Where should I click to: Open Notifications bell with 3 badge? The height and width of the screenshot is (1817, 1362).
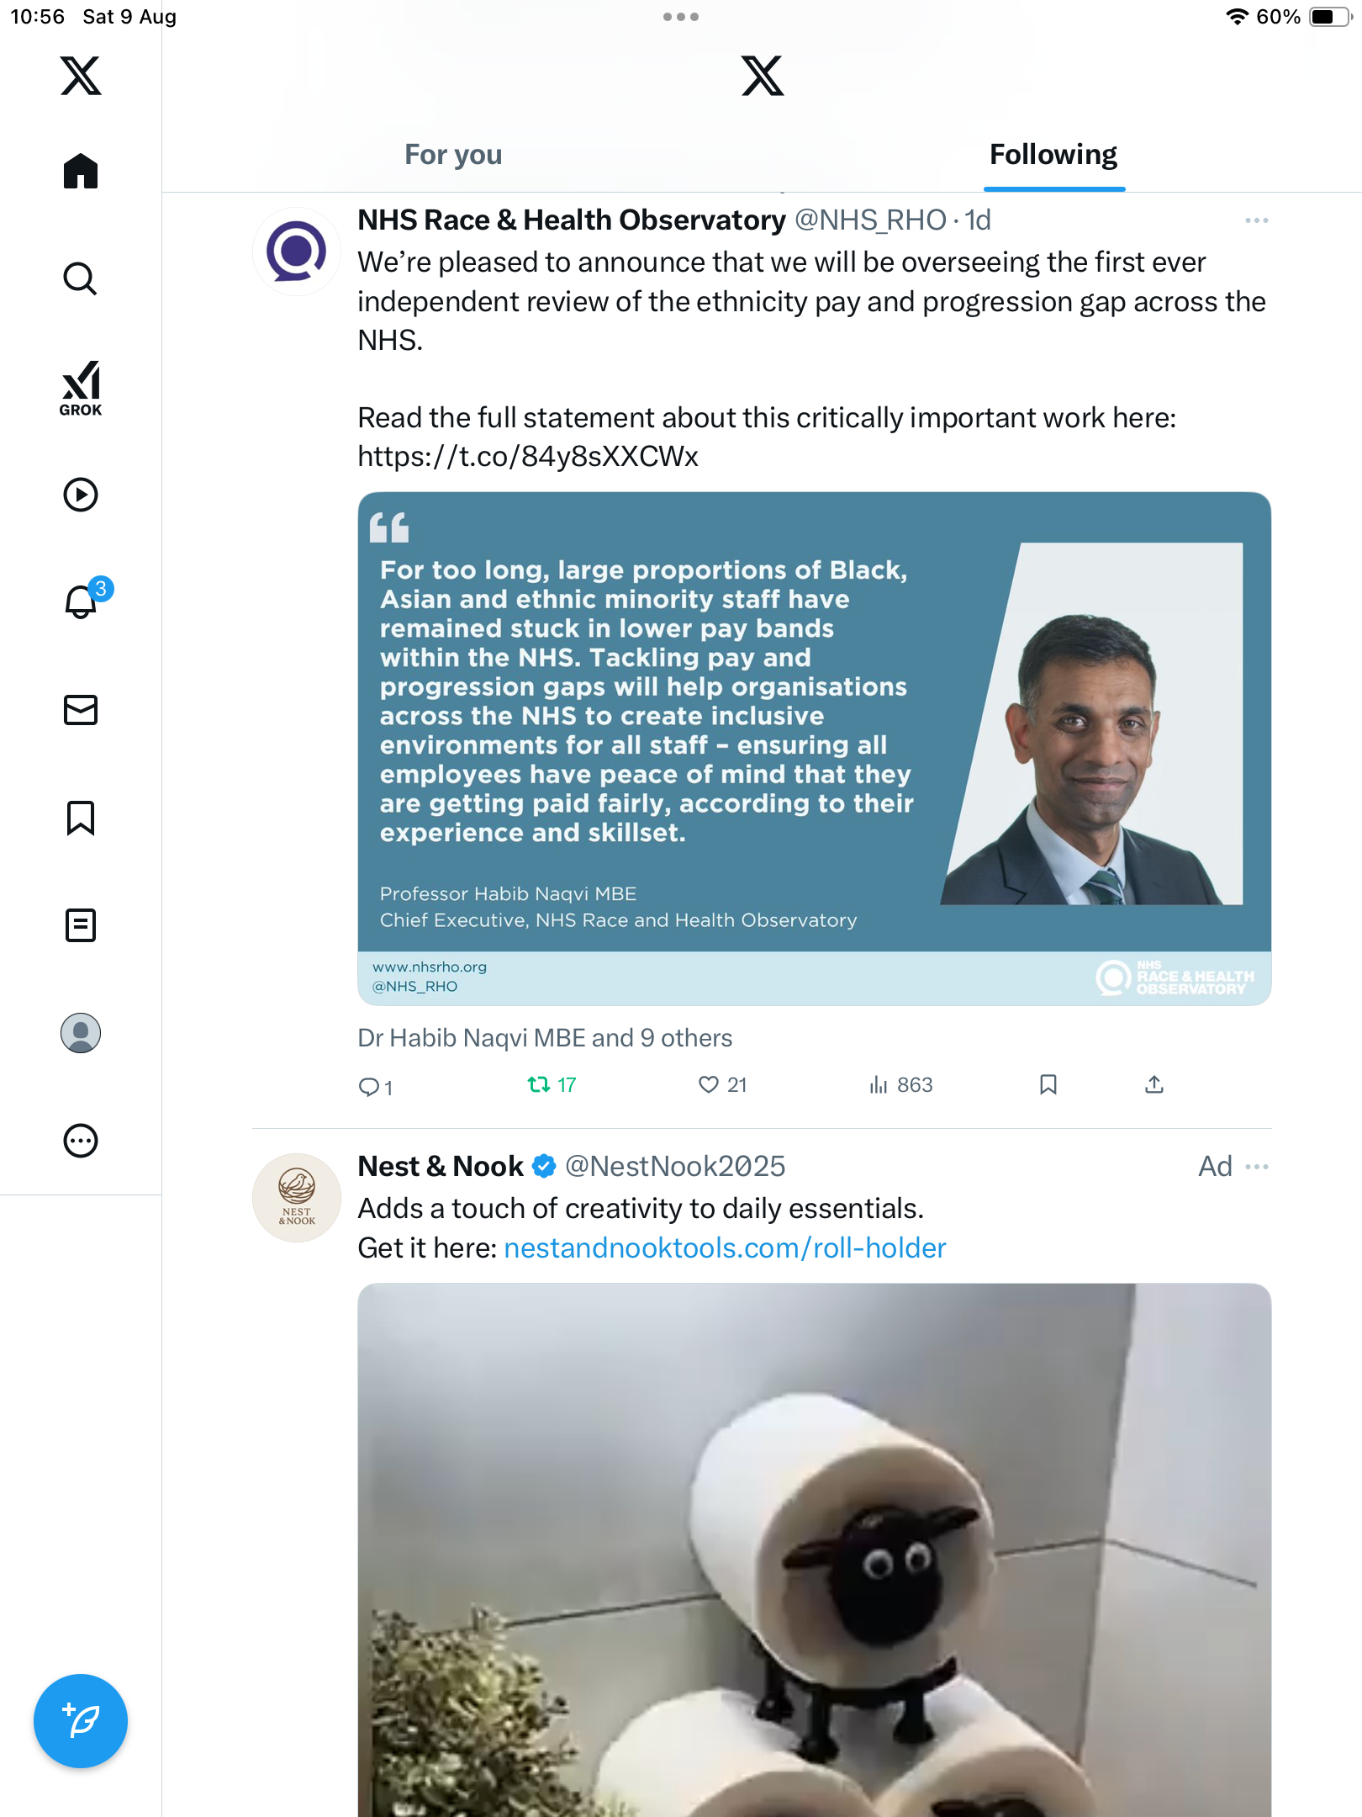[82, 601]
